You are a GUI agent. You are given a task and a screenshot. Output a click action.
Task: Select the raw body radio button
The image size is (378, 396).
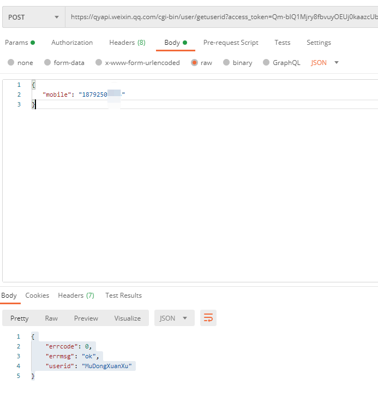click(195, 63)
